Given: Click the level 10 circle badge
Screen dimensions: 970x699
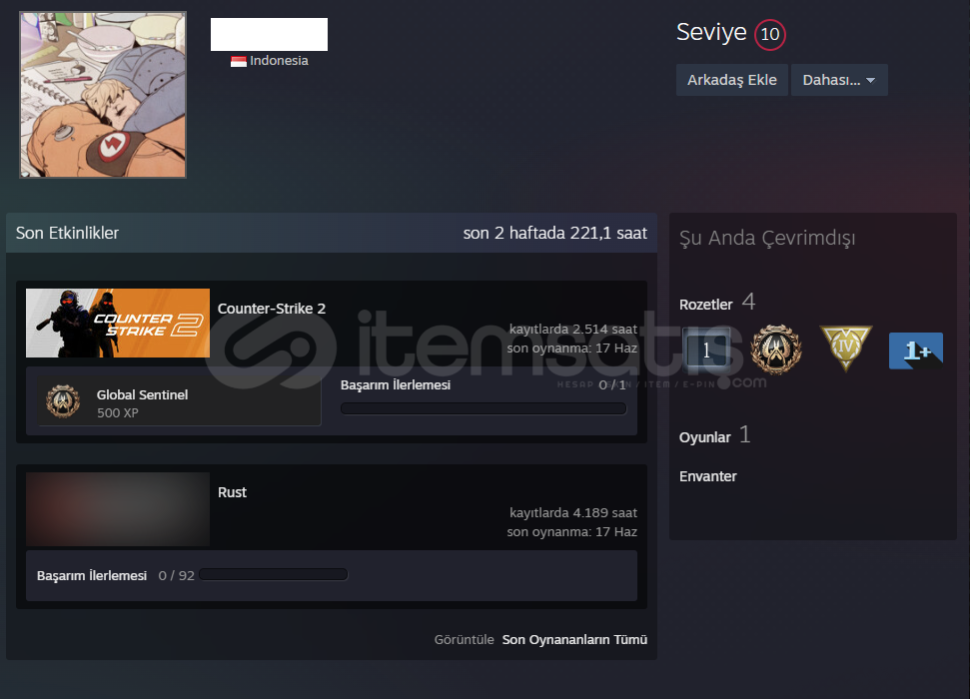Looking at the screenshot, I should pos(769,35).
